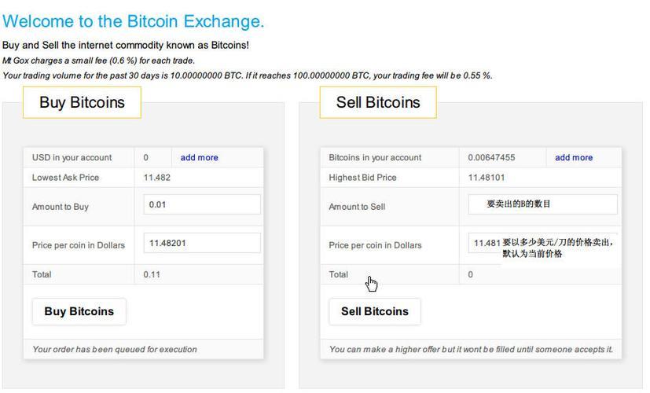
Task: Click the Highest Bid Price value 11.48101
Action: [x=487, y=178]
